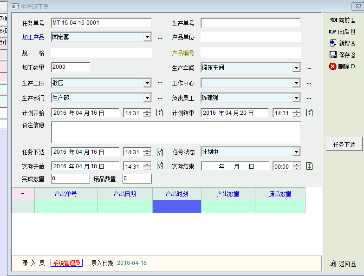Click the 向后 (next record) icon button
Image resolution: width=364 pixels, height=276 pixels.
333,32
